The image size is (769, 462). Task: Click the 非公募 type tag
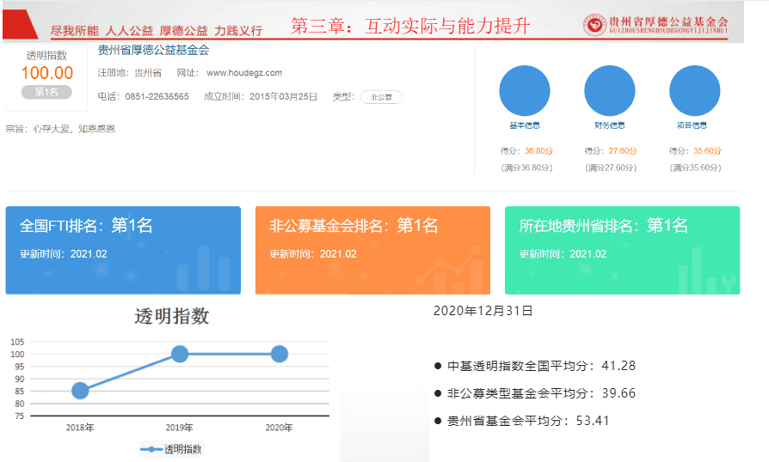tap(381, 97)
